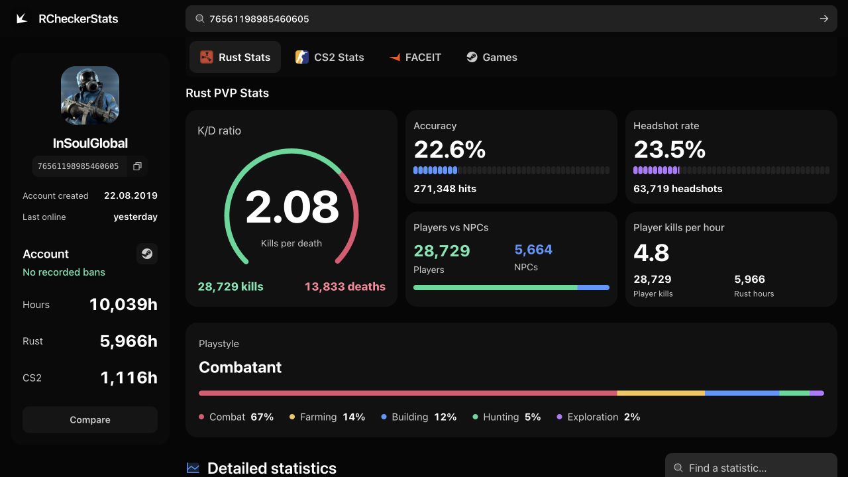Click the username InSoulGlobal
This screenshot has height=477, width=848.
point(90,143)
